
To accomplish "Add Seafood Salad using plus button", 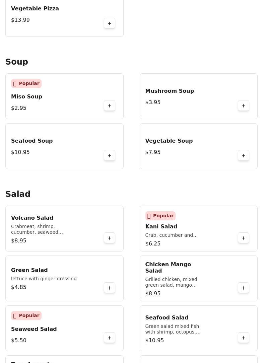I will 244,338.
